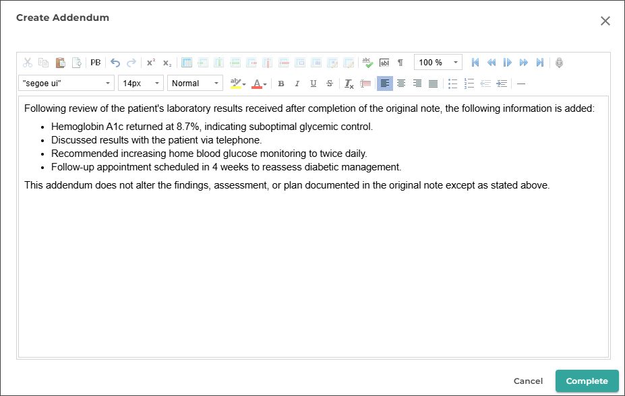Click the PB page break button
Screen dimensions: 625x396
(95, 63)
